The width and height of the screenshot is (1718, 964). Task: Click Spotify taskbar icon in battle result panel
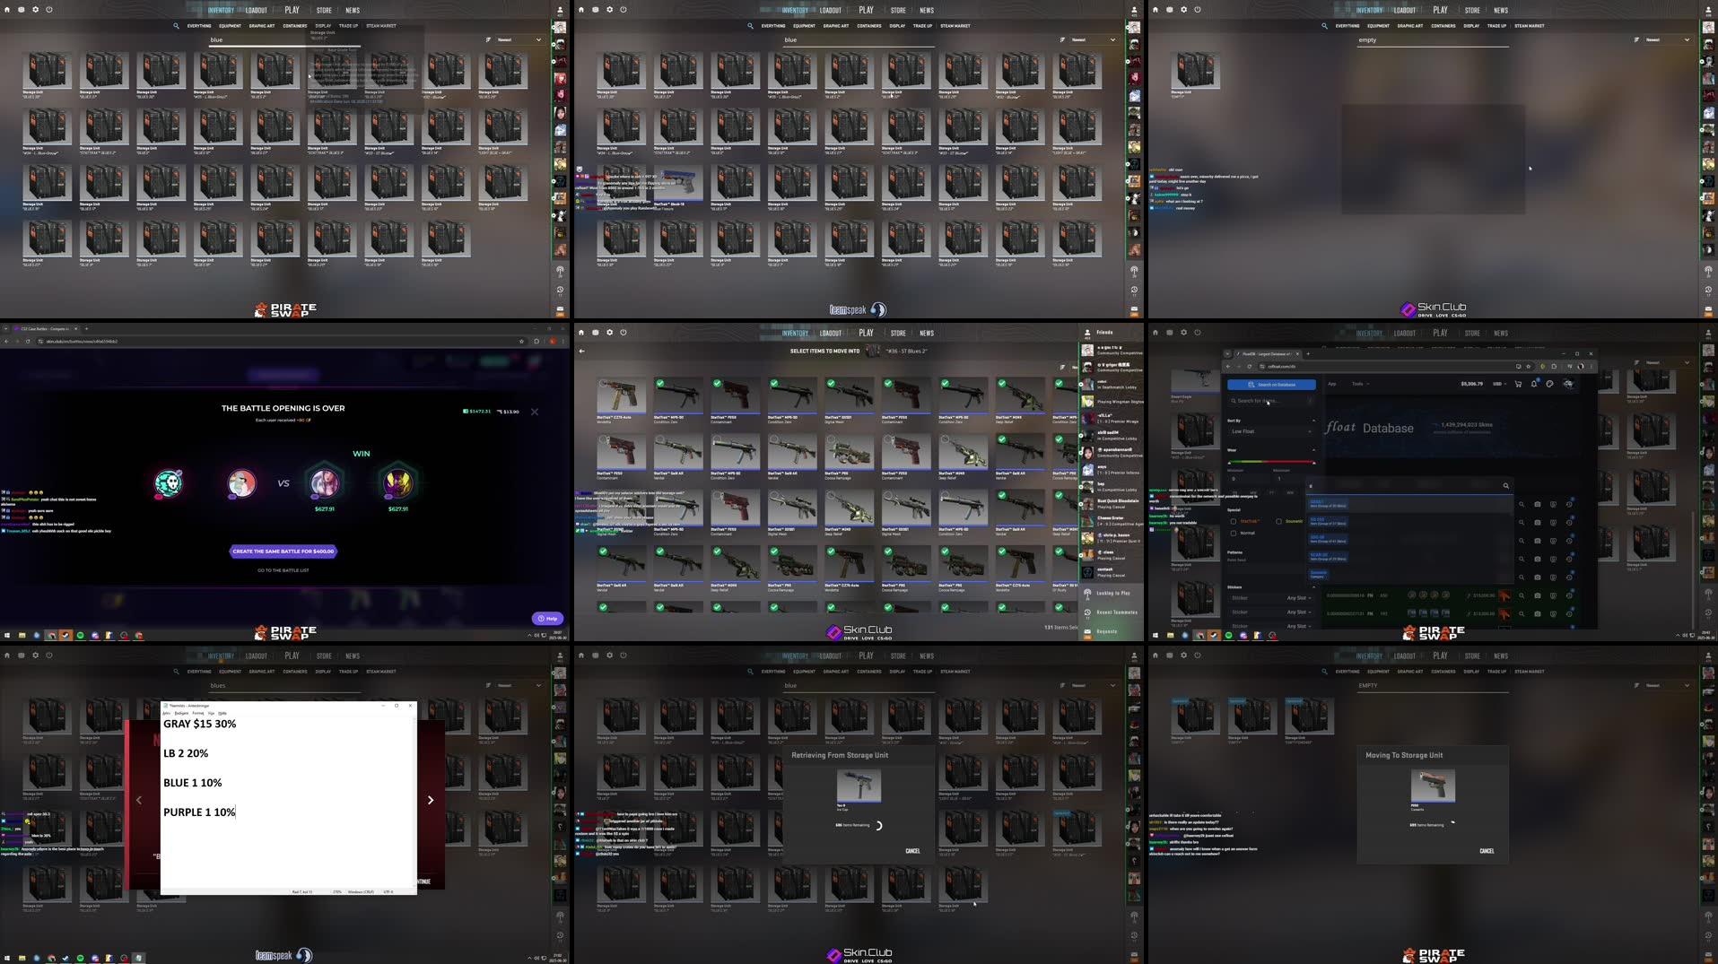tap(80, 636)
